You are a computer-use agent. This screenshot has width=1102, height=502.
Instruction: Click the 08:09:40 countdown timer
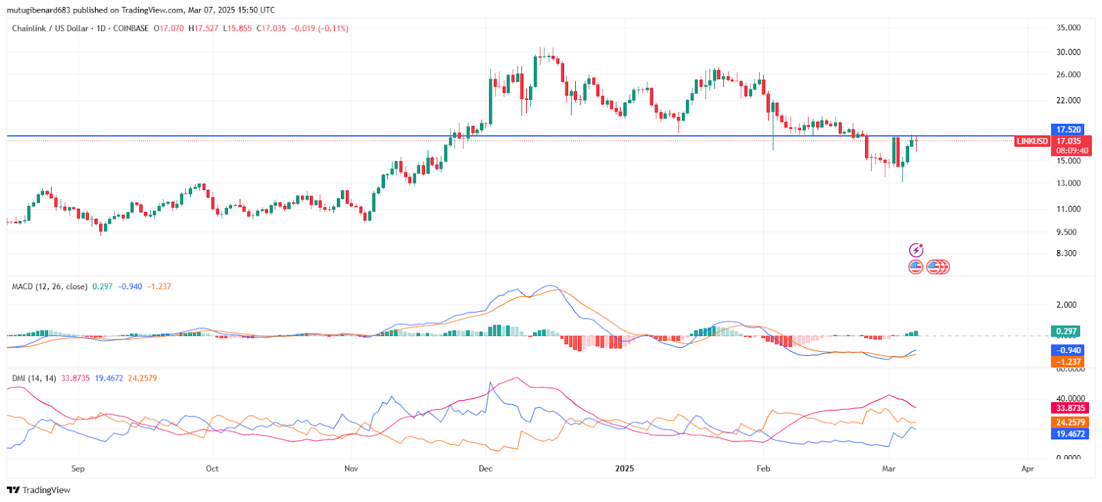[x=1072, y=151]
